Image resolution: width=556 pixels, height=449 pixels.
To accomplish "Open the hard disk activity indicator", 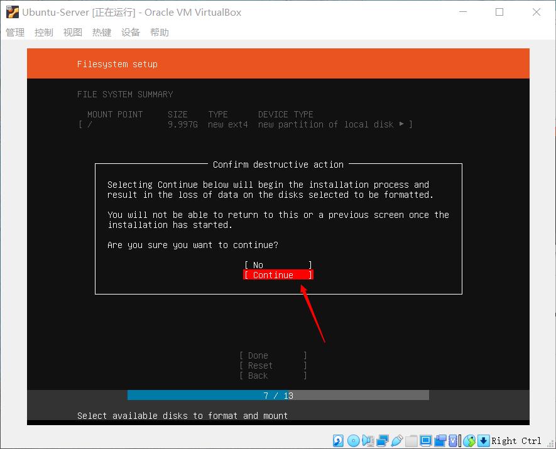I will (x=337, y=441).
